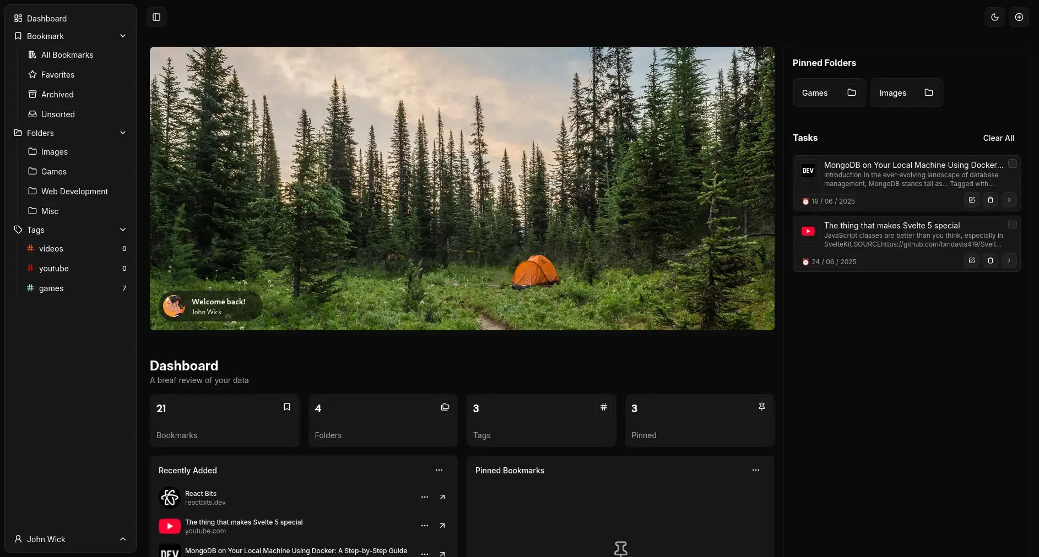
Task: Open Recently Added options menu
Action: (439, 470)
